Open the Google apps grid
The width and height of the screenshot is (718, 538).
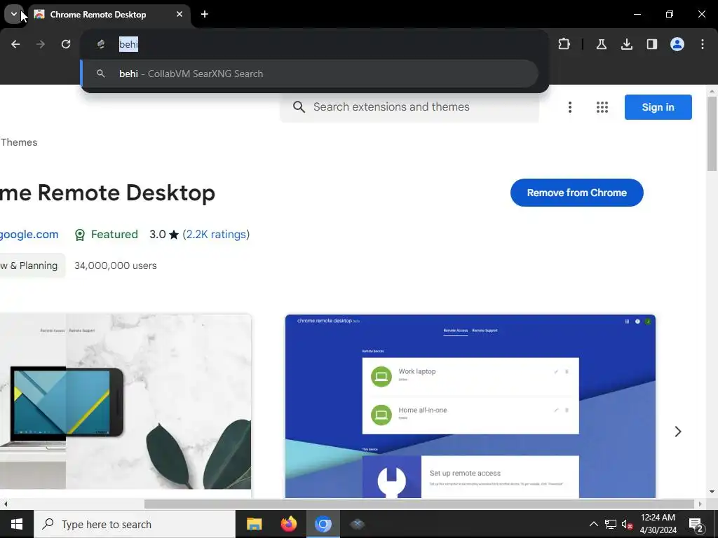[602, 107]
